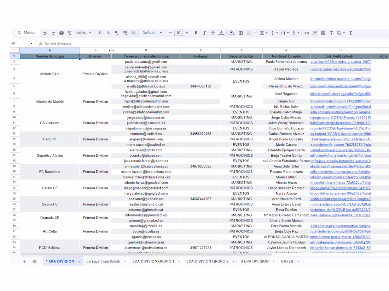
Task: Format as percent icon
Action: point(108,33)
